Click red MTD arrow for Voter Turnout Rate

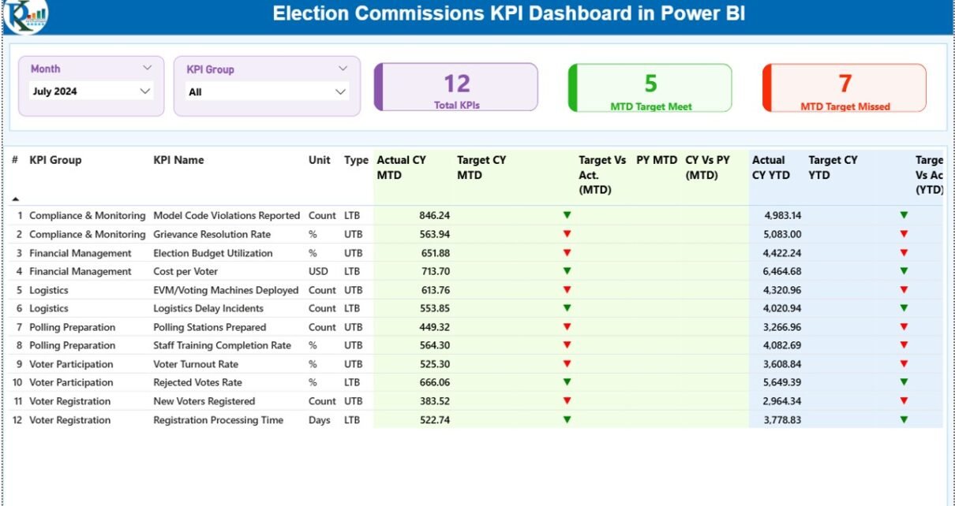pos(567,364)
